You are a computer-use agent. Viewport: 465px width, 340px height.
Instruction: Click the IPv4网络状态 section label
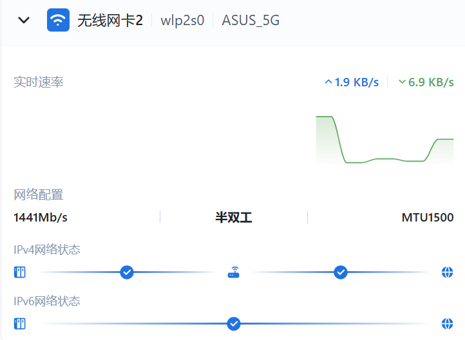tap(47, 250)
